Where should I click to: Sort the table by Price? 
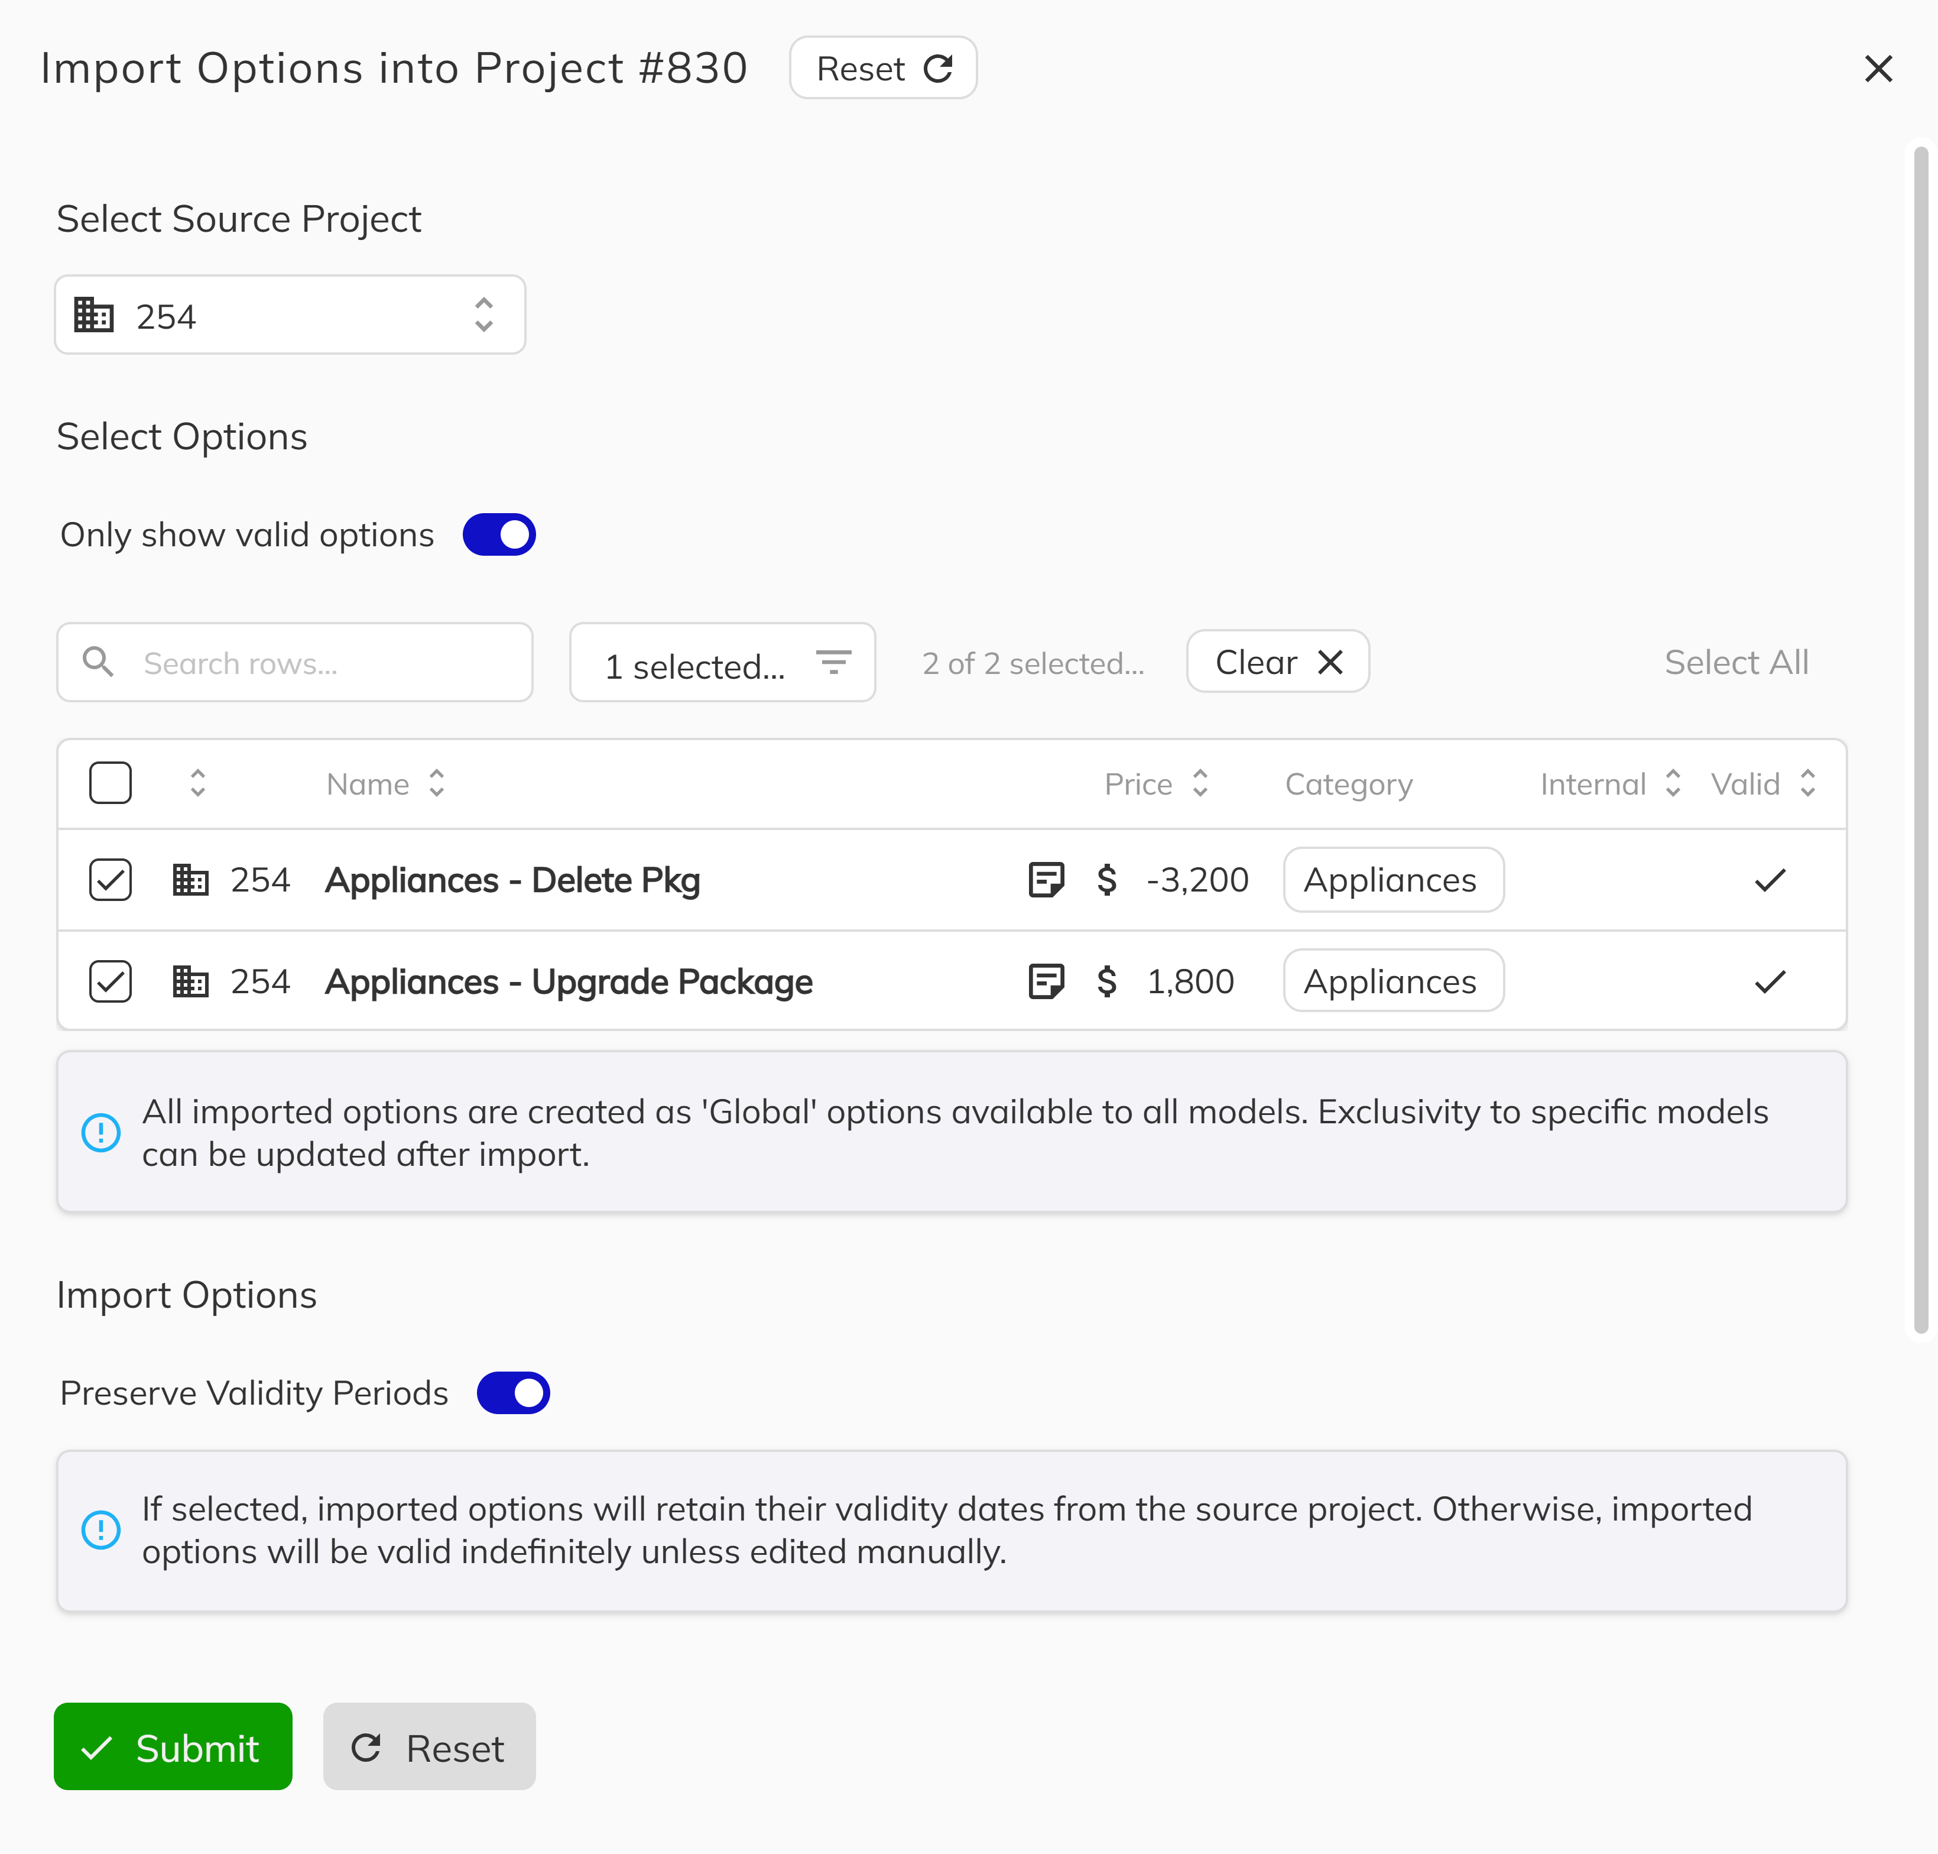point(1200,783)
